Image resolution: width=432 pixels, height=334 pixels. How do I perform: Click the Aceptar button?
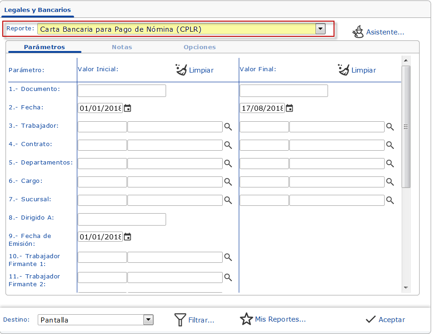point(386,320)
